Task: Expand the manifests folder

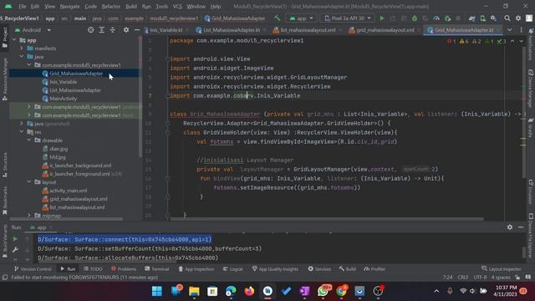Action: (22, 48)
